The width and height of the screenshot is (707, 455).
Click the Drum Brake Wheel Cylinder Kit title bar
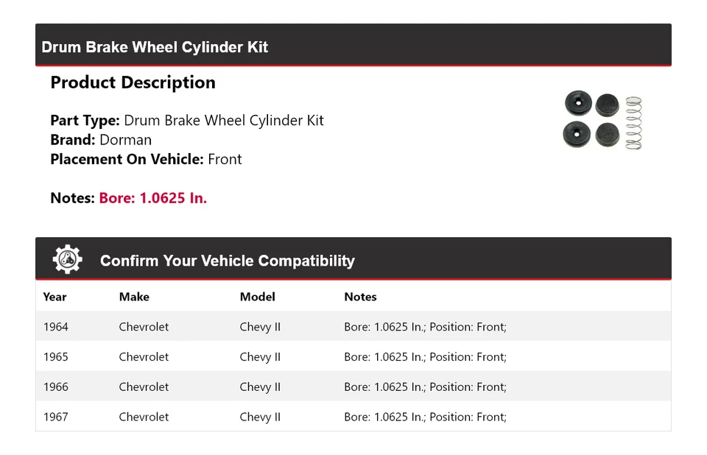tap(155, 47)
